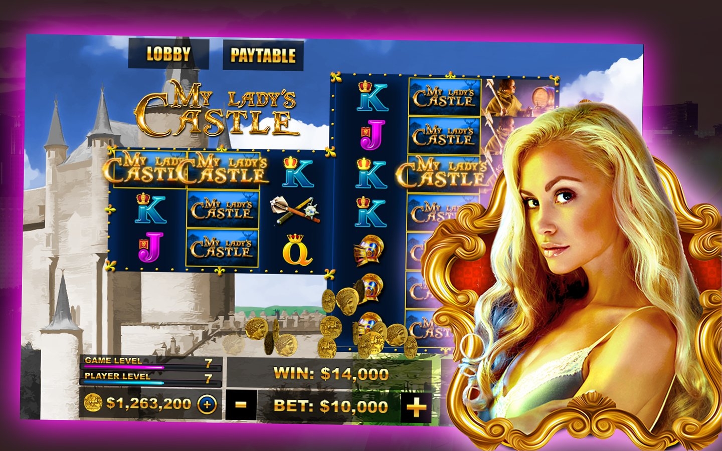Image resolution: width=722 pixels, height=451 pixels.
Task: Click the top K symbol on tall reels
Action: (x=372, y=96)
